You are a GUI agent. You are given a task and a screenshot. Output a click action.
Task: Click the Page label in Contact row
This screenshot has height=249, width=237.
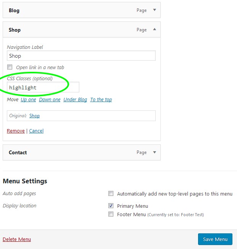(142, 152)
